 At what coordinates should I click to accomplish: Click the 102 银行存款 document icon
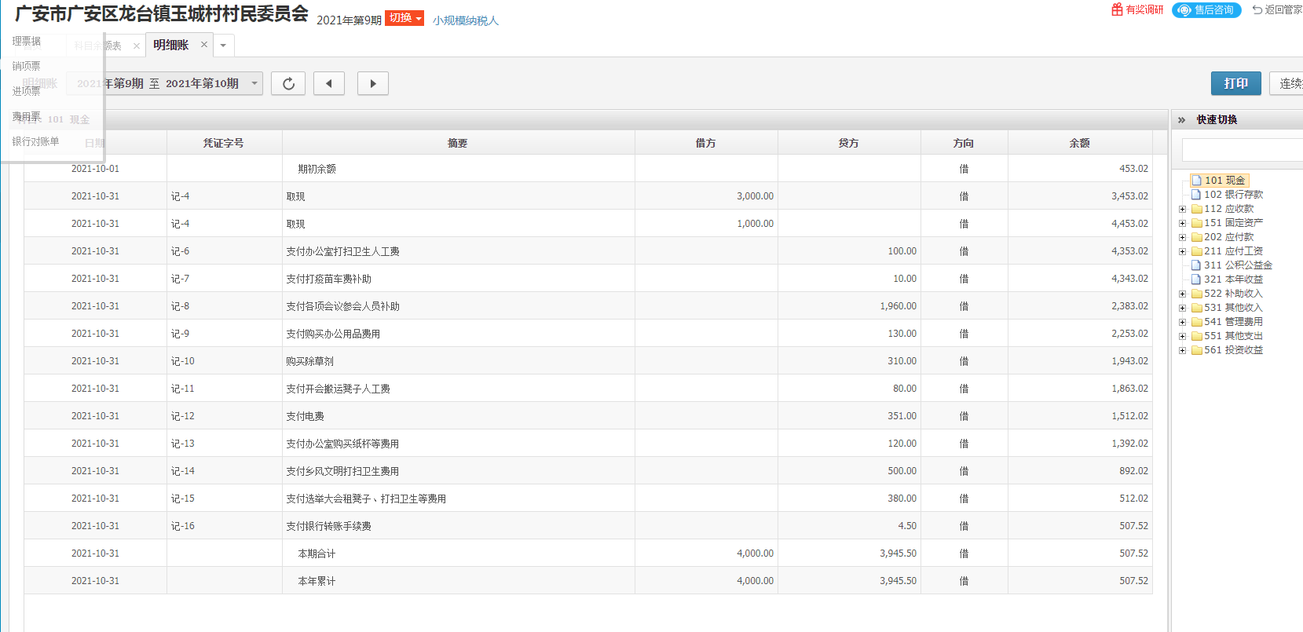coord(1196,194)
